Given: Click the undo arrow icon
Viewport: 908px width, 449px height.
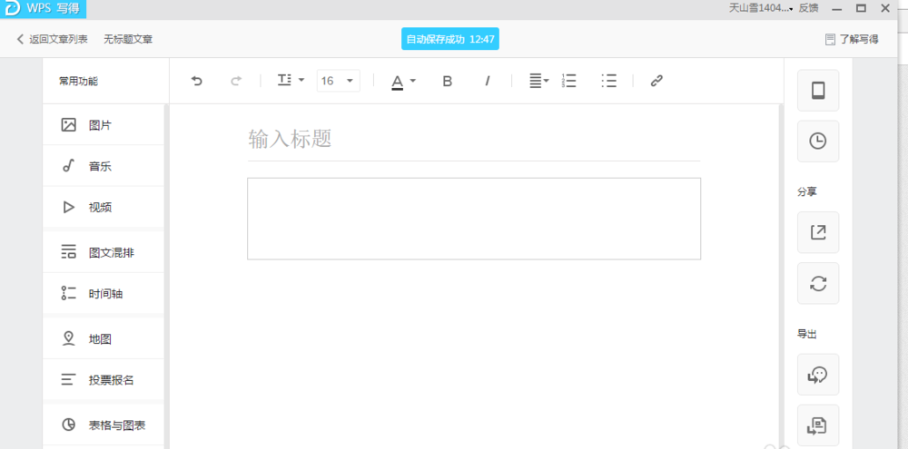Looking at the screenshot, I should click(x=196, y=81).
